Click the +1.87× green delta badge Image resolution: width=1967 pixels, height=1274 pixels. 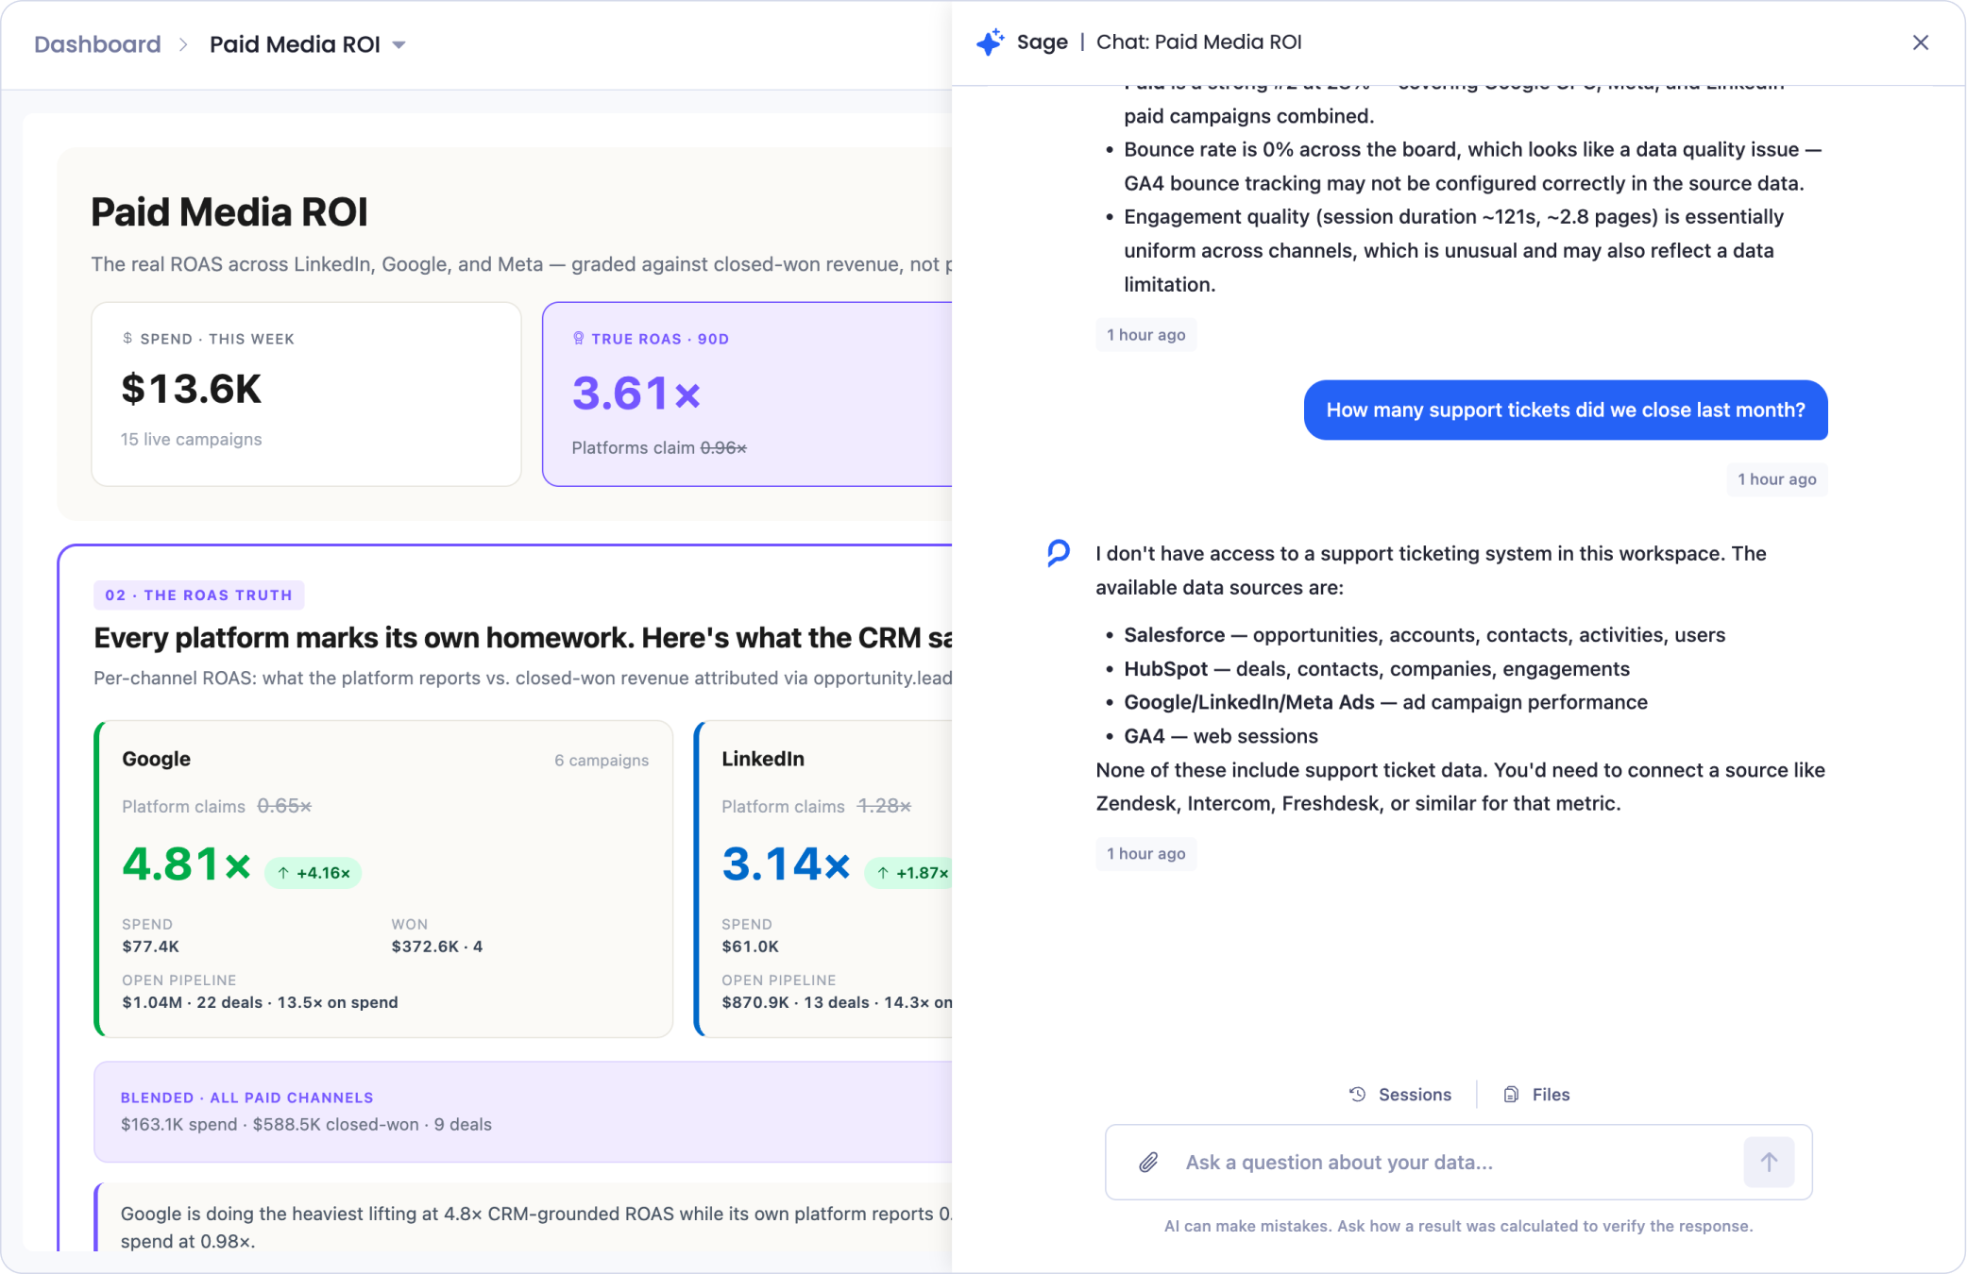(910, 873)
